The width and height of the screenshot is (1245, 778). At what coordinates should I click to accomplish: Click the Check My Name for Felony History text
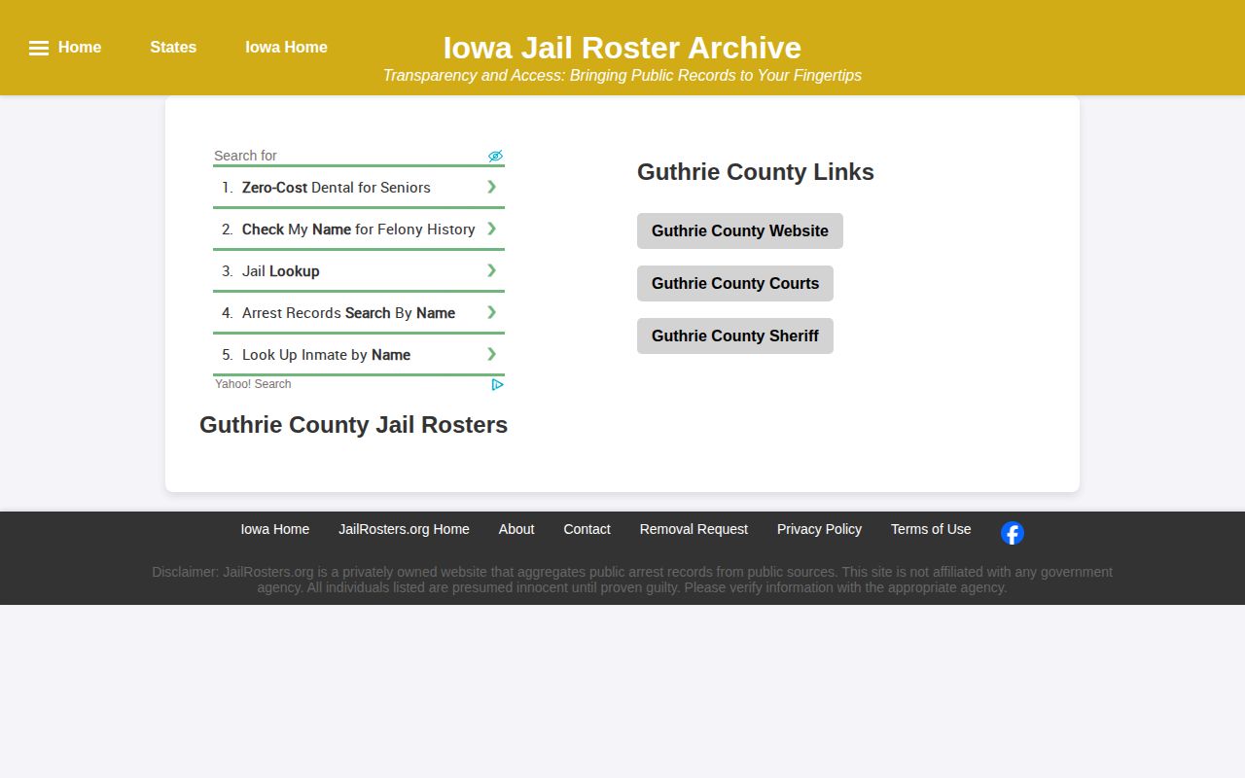click(x=359, y=230)
